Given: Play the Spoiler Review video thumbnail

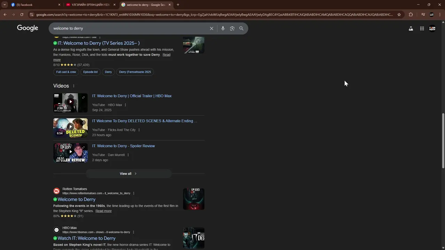Looking at the screenshot, I should pyautogui.click(x=70, y=153).
